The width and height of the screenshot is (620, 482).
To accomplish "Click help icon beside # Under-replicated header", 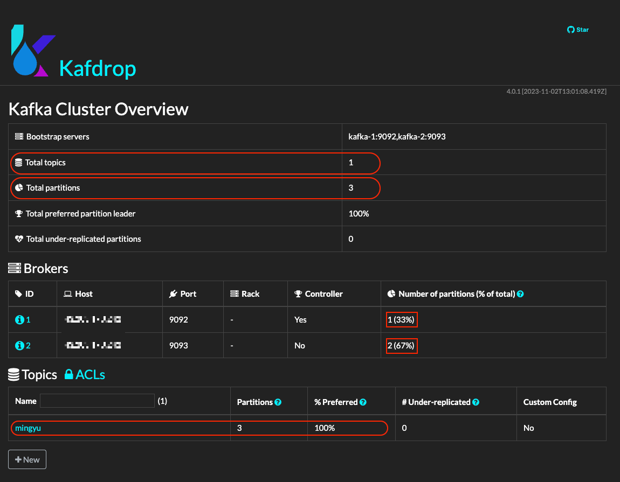I will pyautogui.click(x=476, y=402).
